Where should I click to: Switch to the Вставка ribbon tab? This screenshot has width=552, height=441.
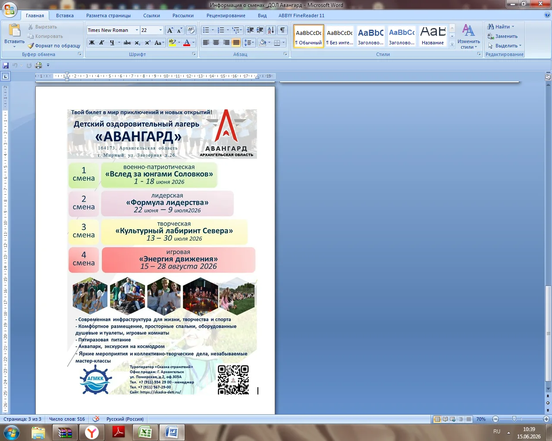click(x=65, y=16)
